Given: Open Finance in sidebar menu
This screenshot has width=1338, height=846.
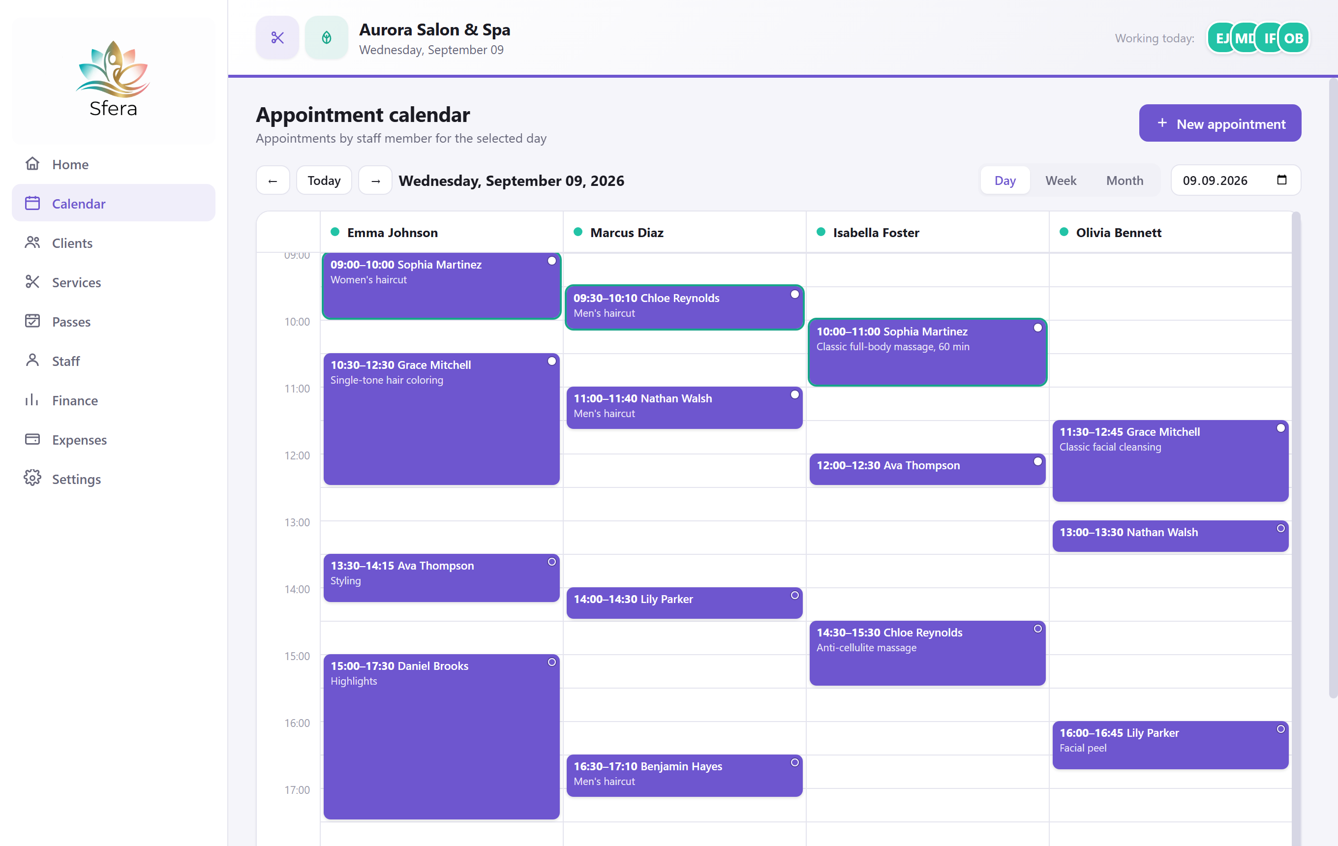Looking at the screenshot, I should 113,400.
